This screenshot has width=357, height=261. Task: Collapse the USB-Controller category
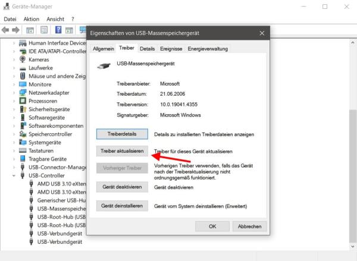point(14,176)
